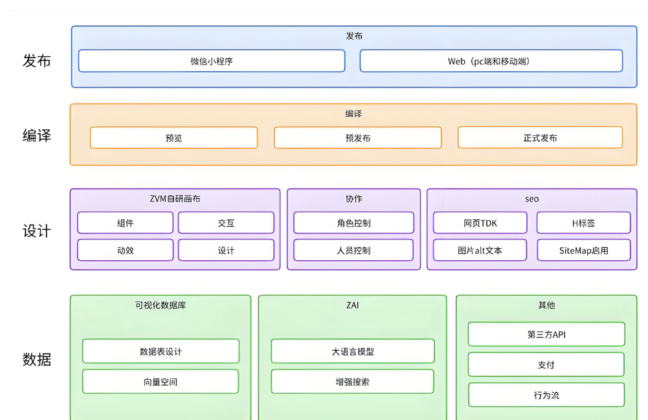Screen dimensions: 648x420
Task: Click the 预发布 button
Action: [x=358, y=138]
